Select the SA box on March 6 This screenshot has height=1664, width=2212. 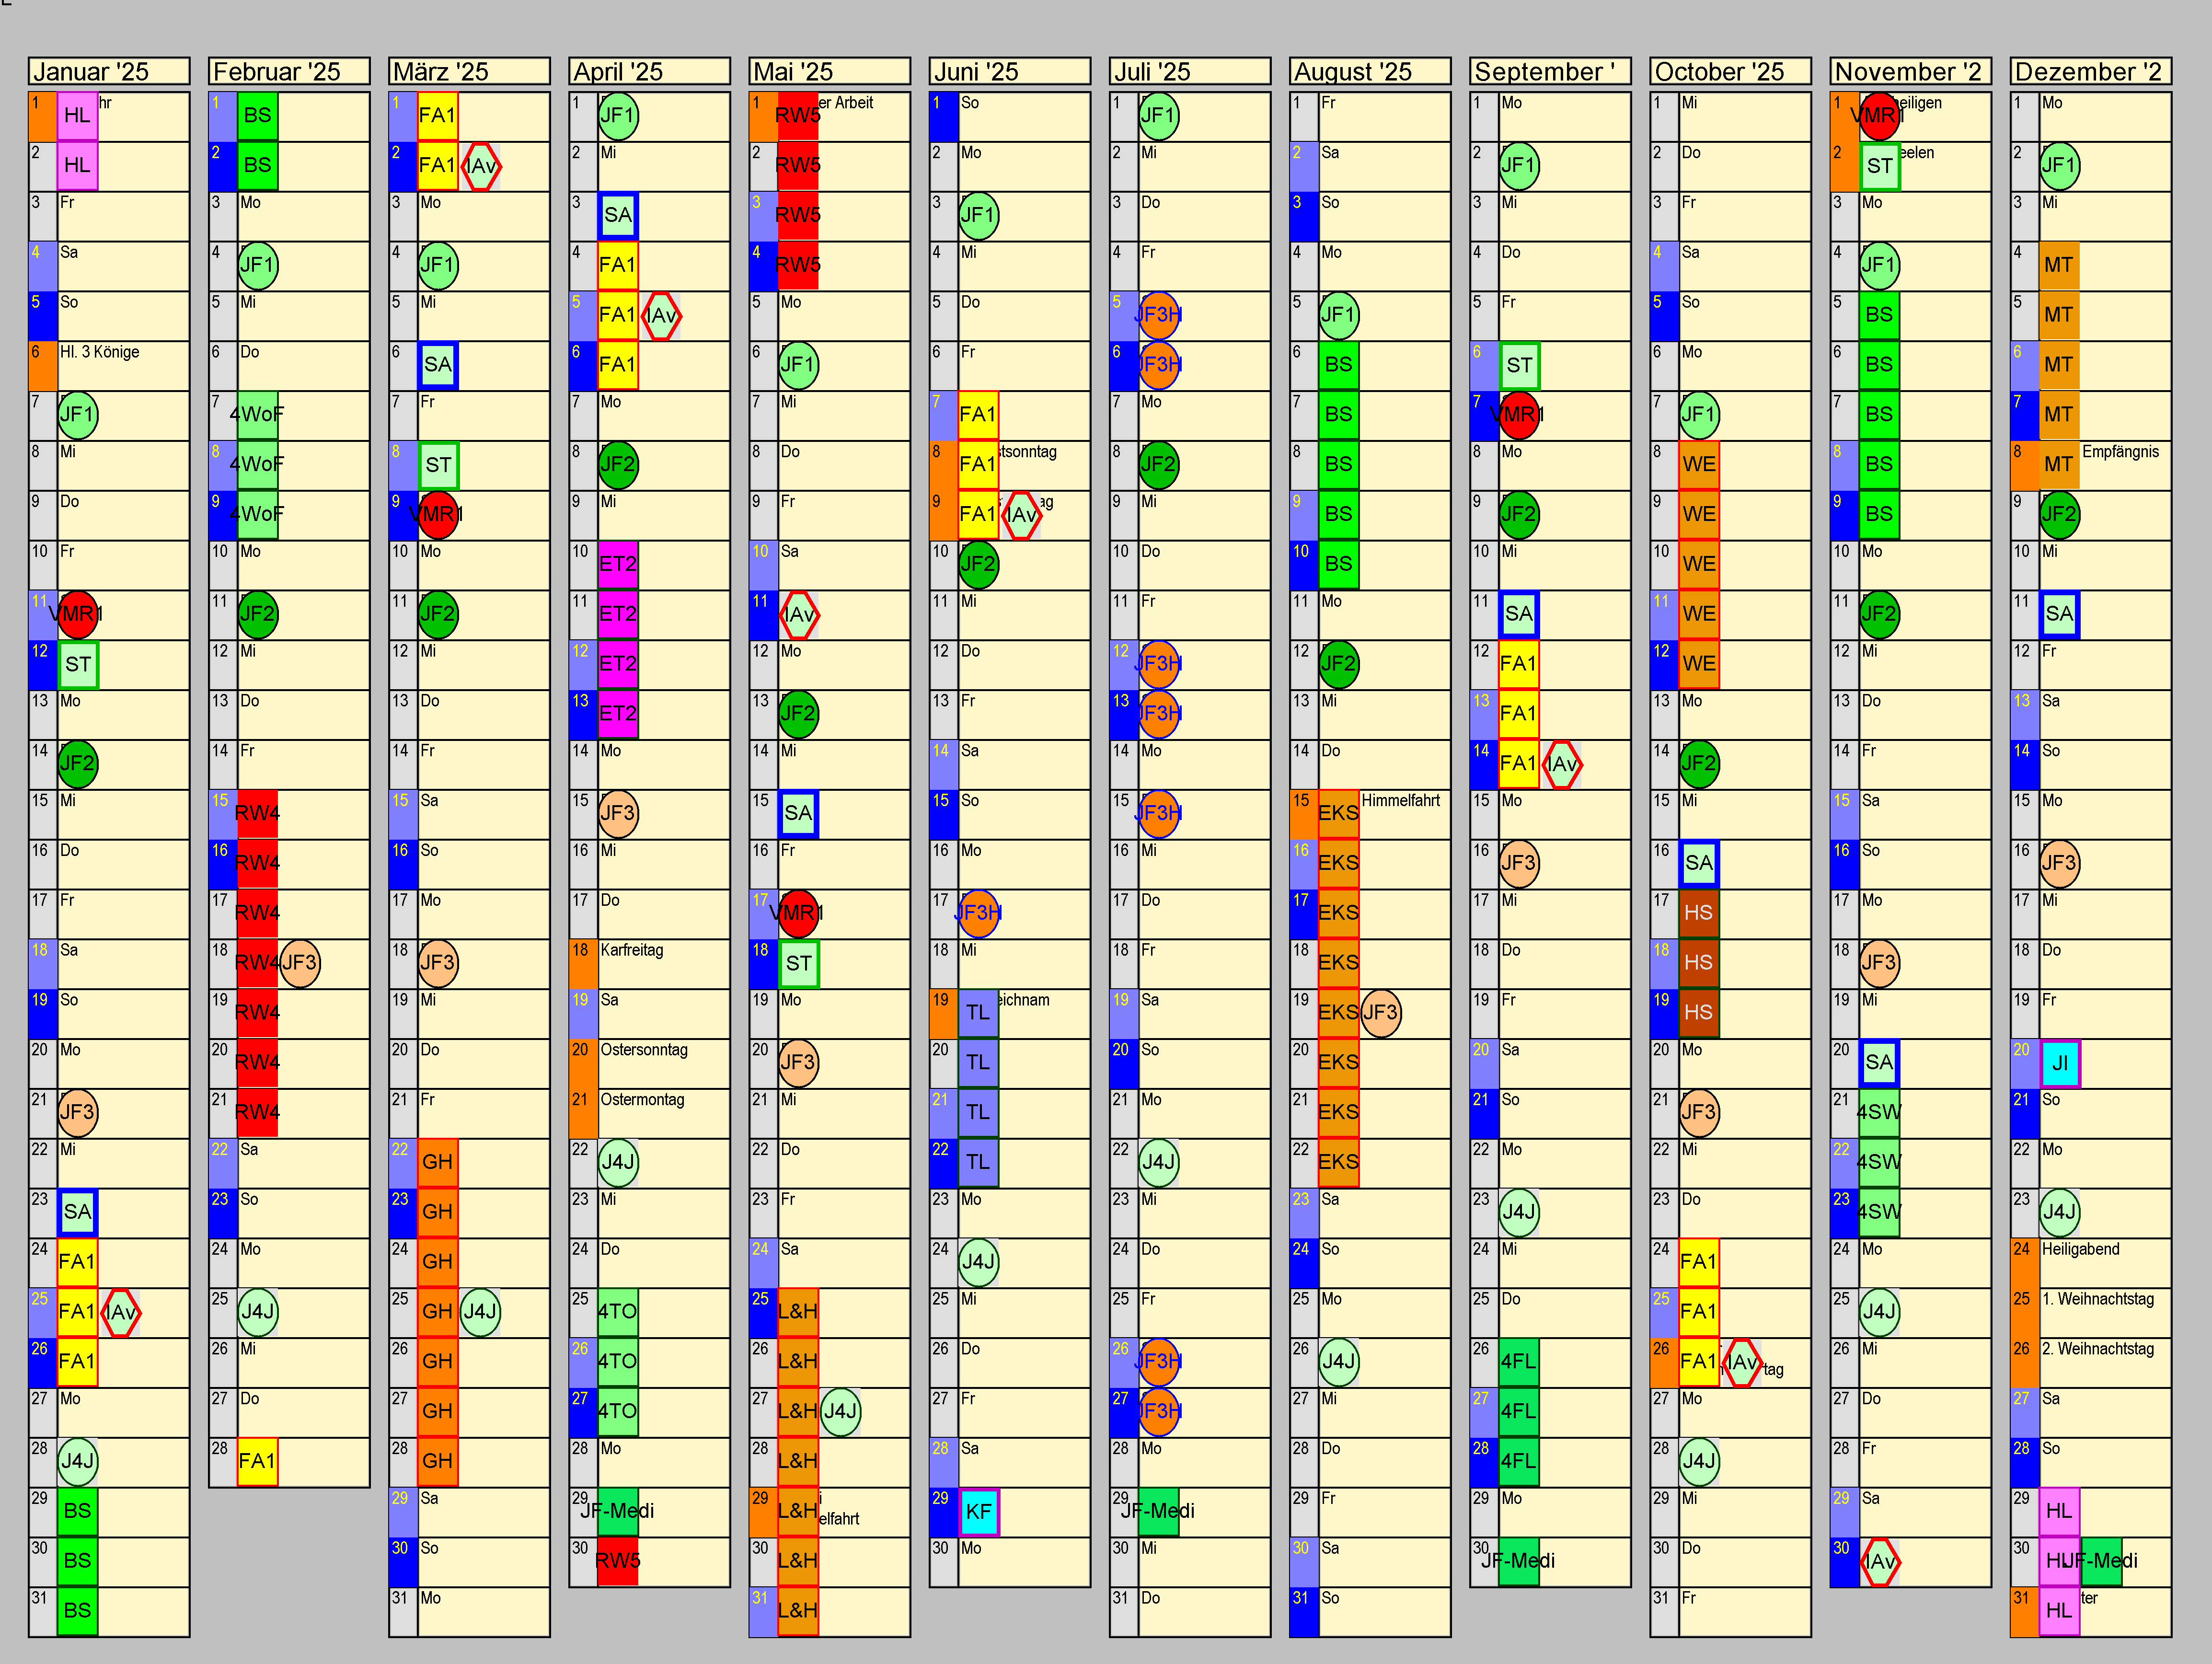click(438, 365)
